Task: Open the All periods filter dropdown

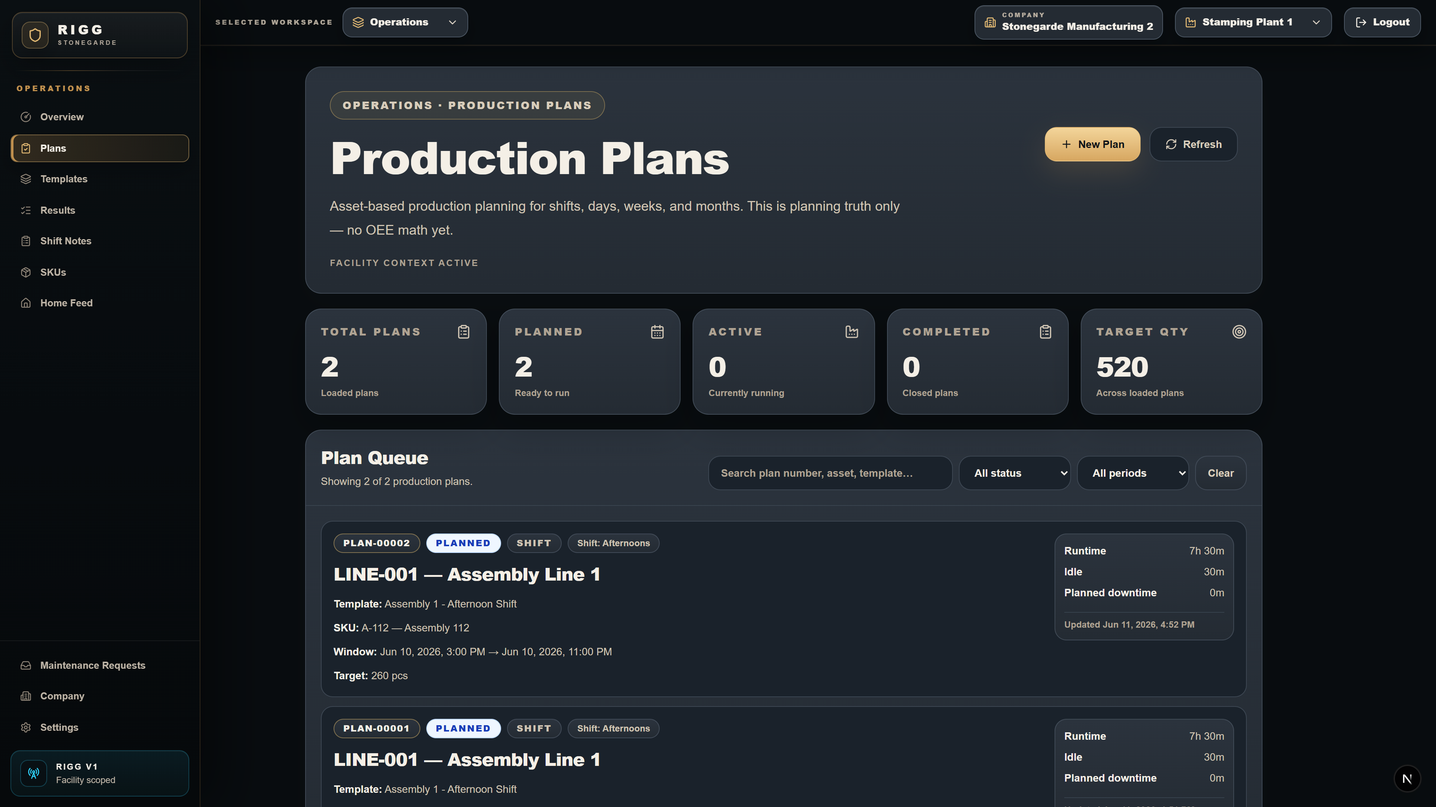Action: (x=1133, y=473)
